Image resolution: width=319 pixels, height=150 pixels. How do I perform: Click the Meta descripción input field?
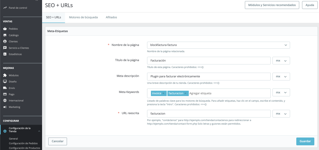pyautogui.click(x=209, y=76)
